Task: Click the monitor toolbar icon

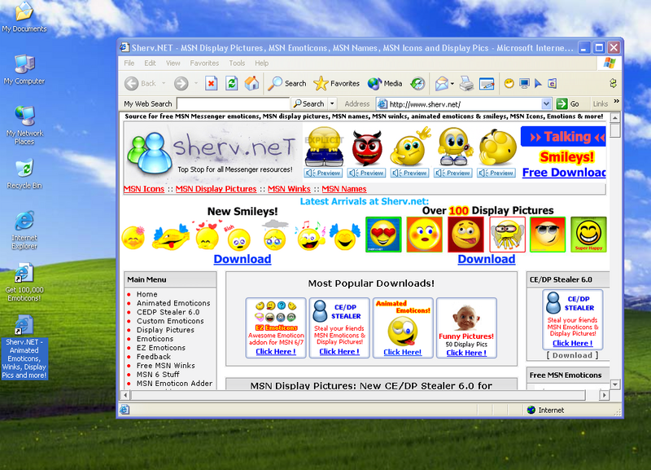Action: click(x=524, y=84)
